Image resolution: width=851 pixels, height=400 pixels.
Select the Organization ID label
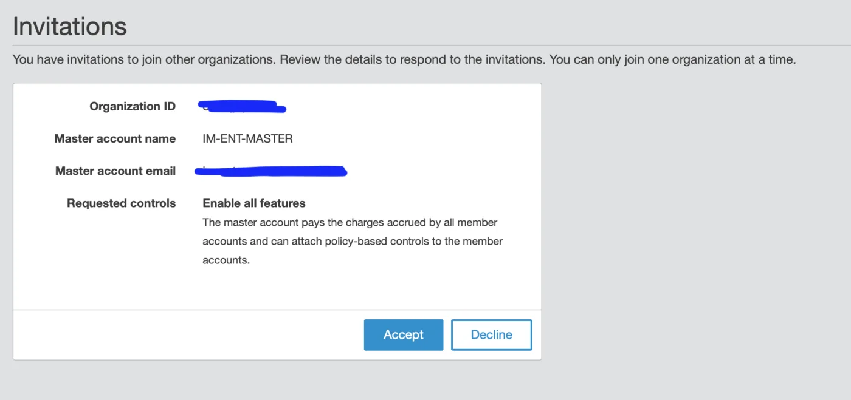click(133, 106)
